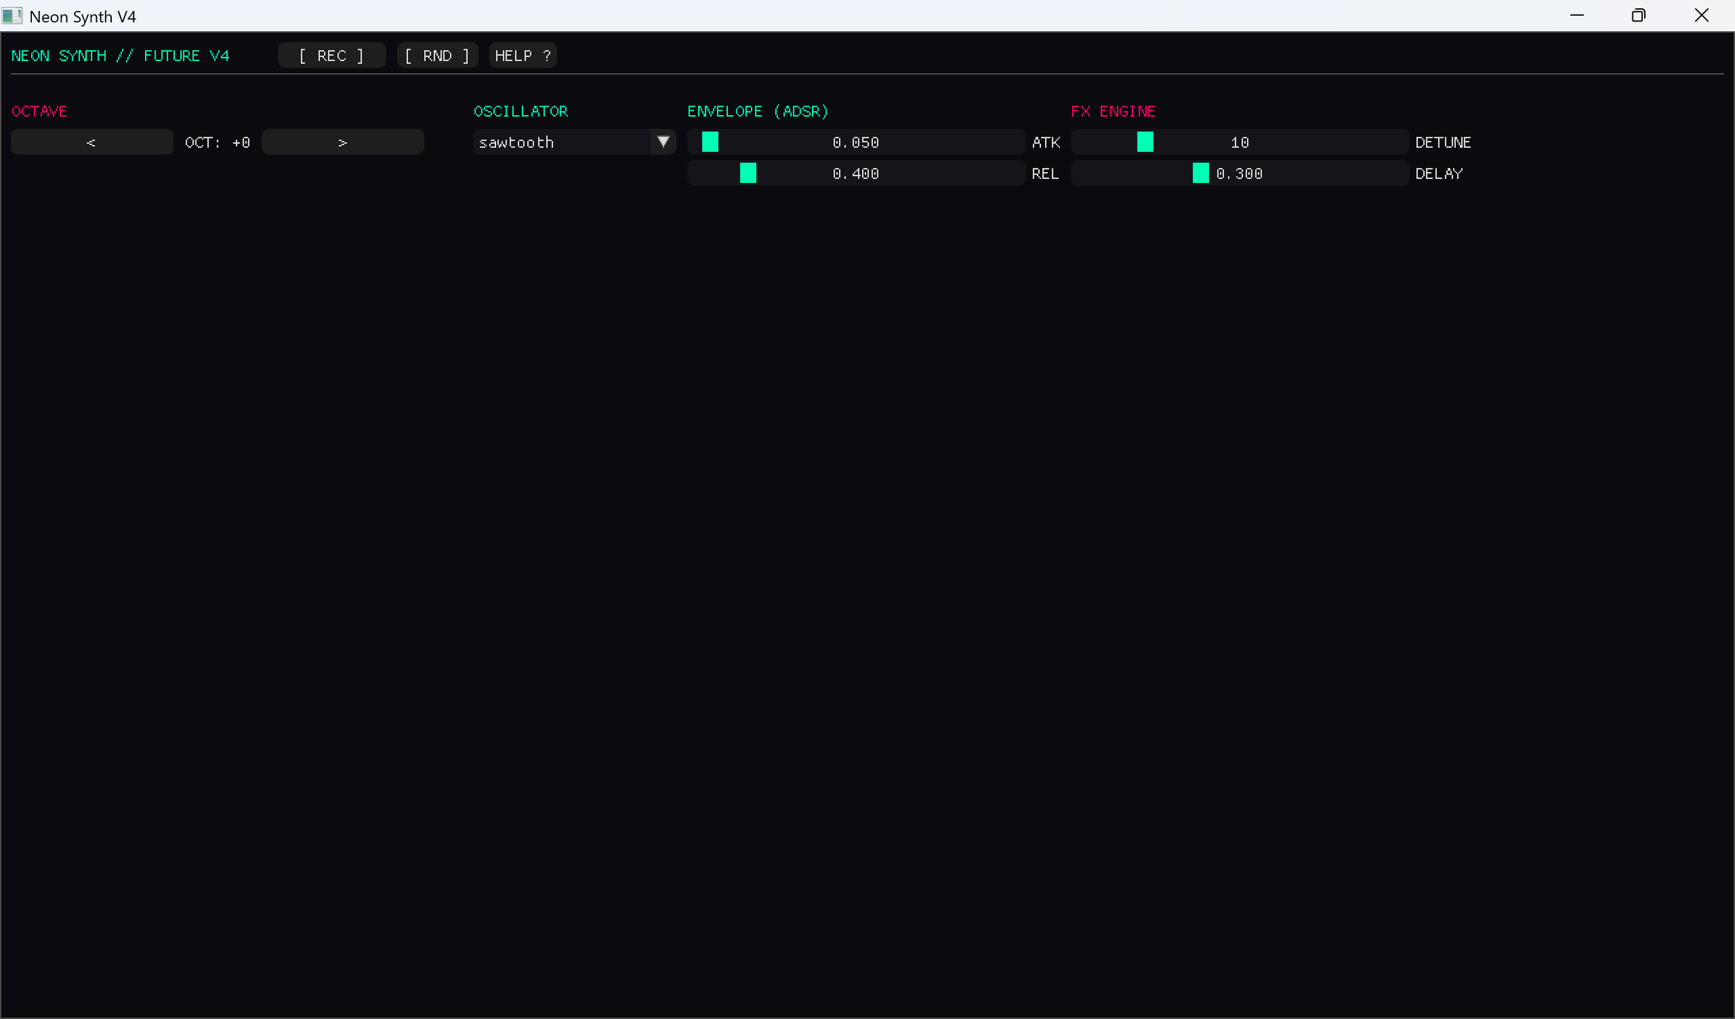1735x1019 pixels.
Task: Click the DELAY slider handle
Action: point(1200,173)
